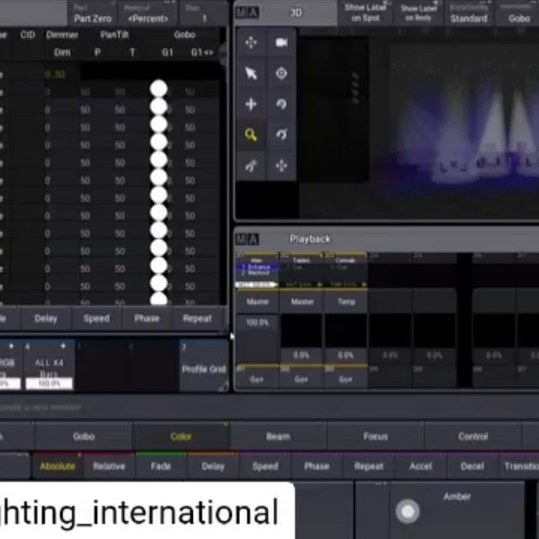
Task: Select the Color feature group tab
Action: tap(181, 436)
